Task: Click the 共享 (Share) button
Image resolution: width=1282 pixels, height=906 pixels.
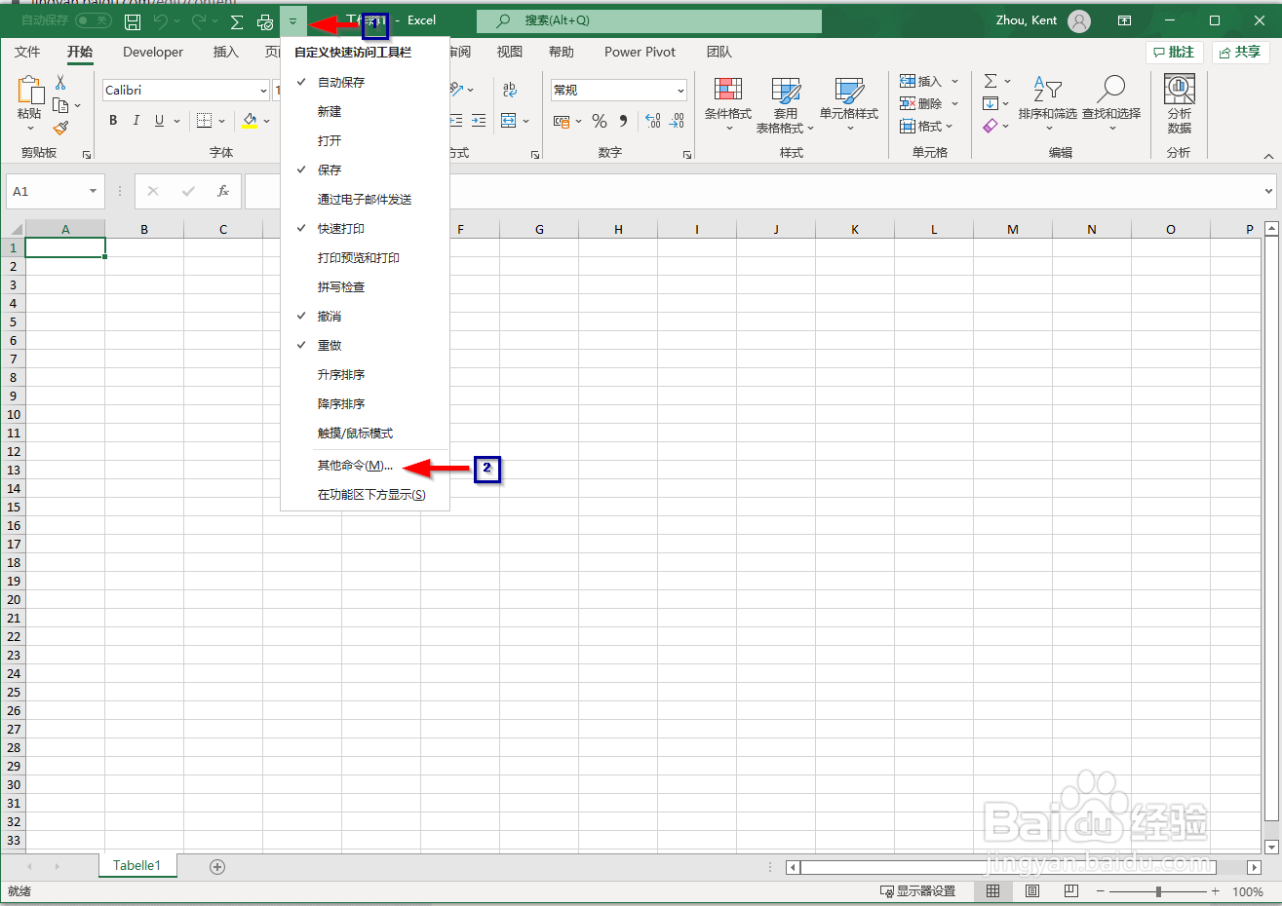Action: tap(1240, 52)
